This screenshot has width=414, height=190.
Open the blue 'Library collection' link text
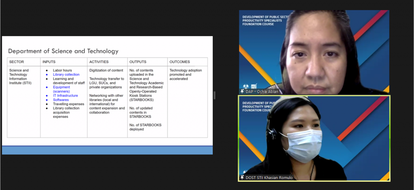coord(66,75)
